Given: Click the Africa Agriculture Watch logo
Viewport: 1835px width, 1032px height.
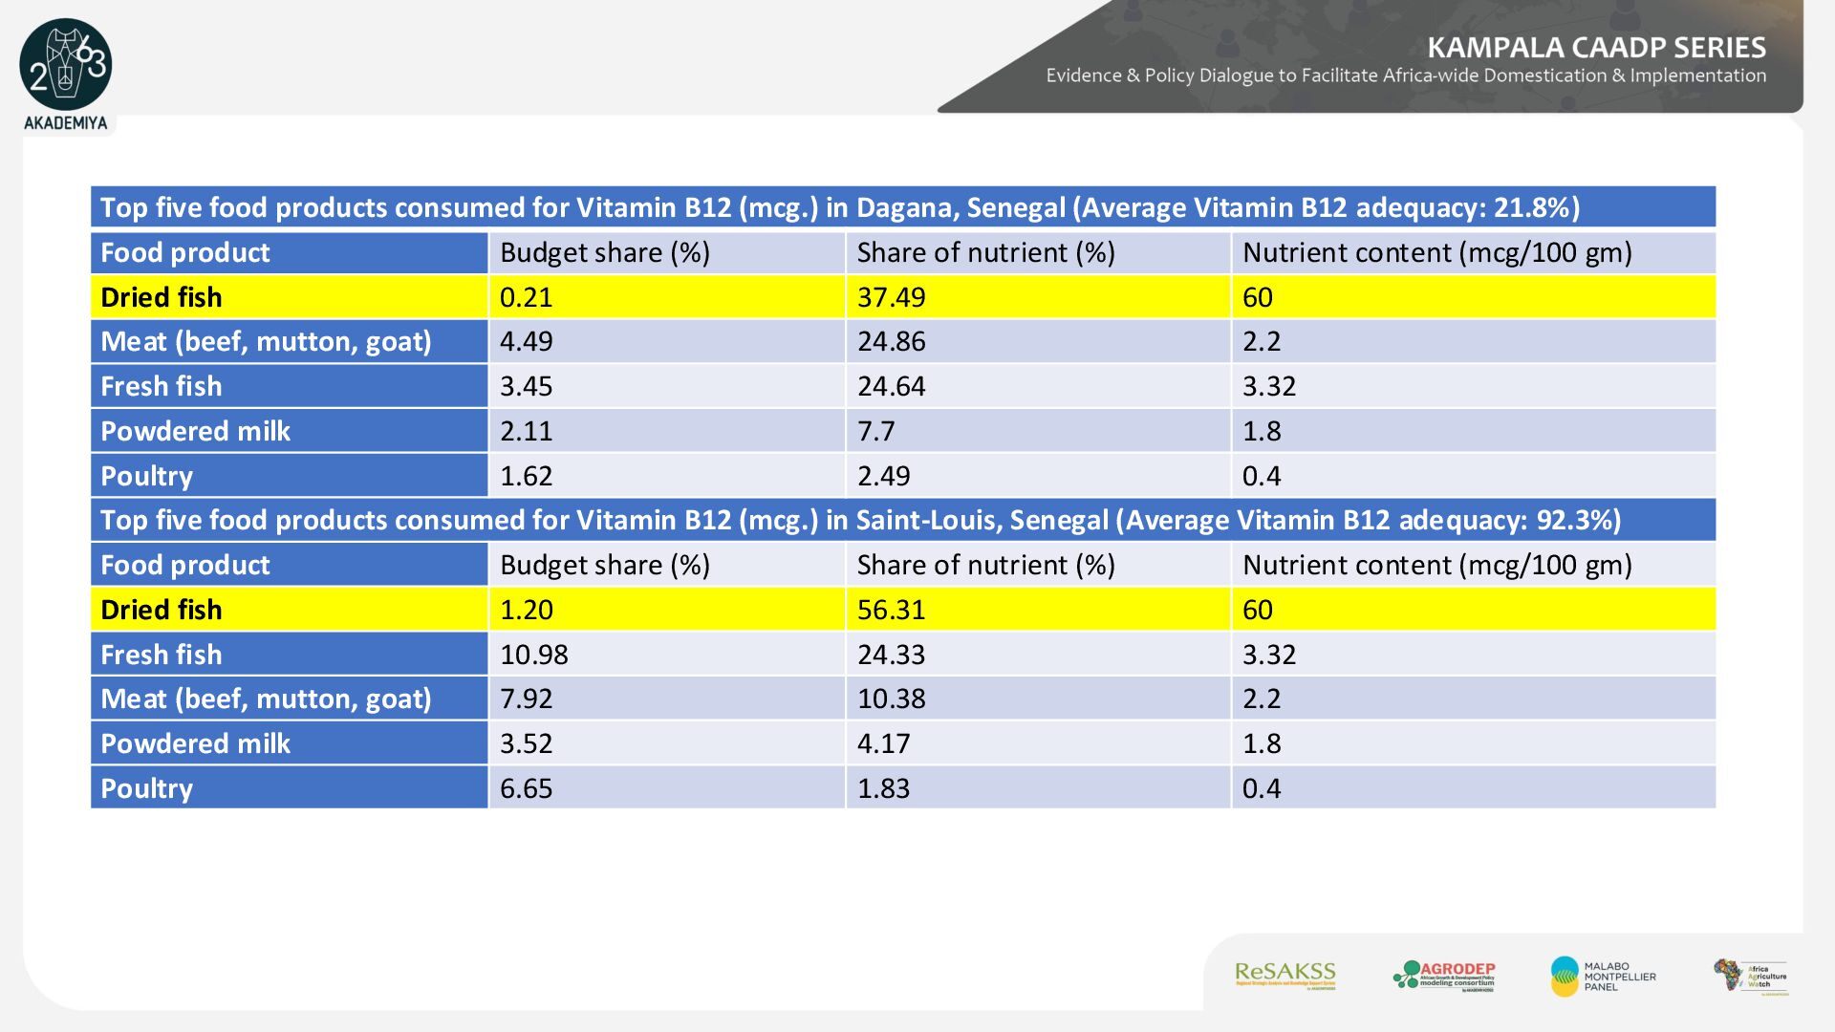Looking at the screenshot, I should [1750, 977].
